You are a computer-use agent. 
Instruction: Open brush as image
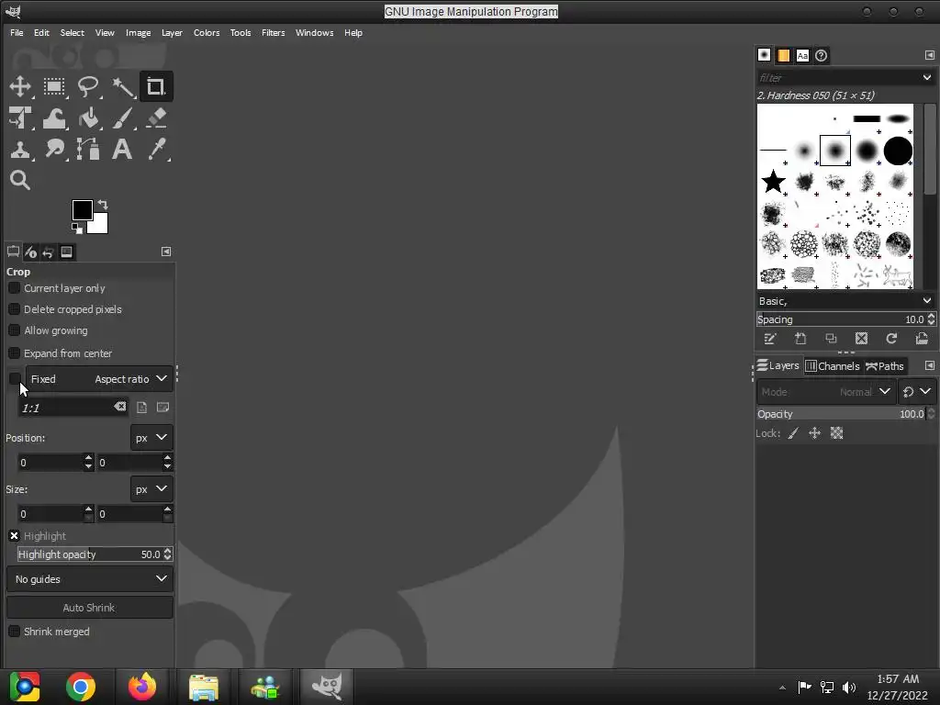[922, 339]
